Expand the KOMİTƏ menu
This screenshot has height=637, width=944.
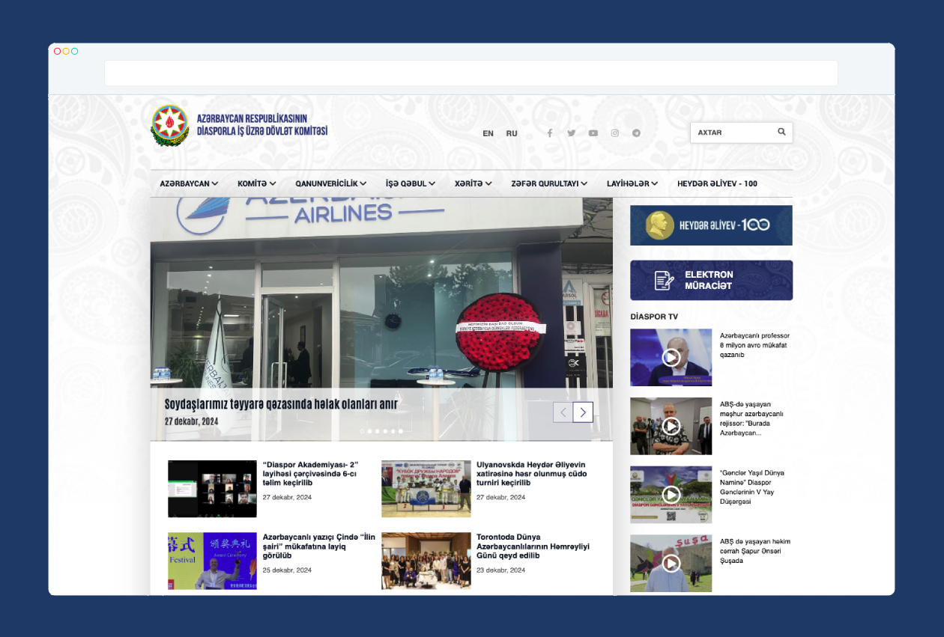[x=257, y=183]
